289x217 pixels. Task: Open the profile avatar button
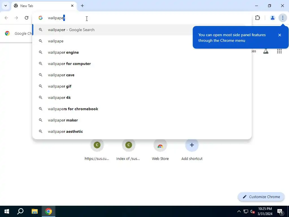pos(272,18)
